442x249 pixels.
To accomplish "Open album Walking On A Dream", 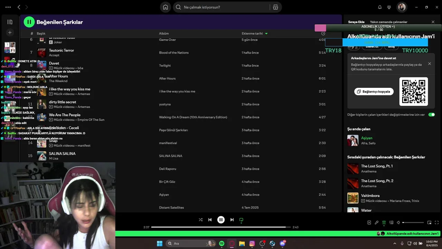I will pos(193,117).
